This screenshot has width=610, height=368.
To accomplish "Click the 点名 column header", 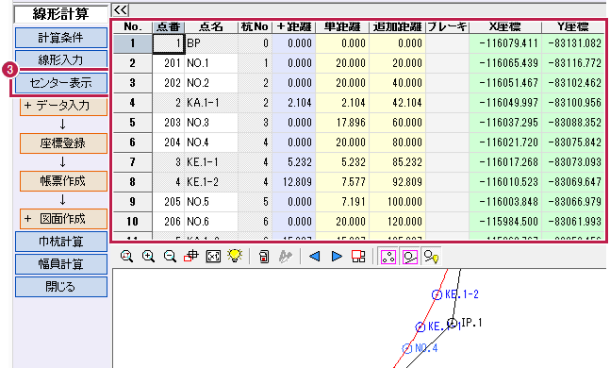I will pyautogui.click(x=211, y=26).
